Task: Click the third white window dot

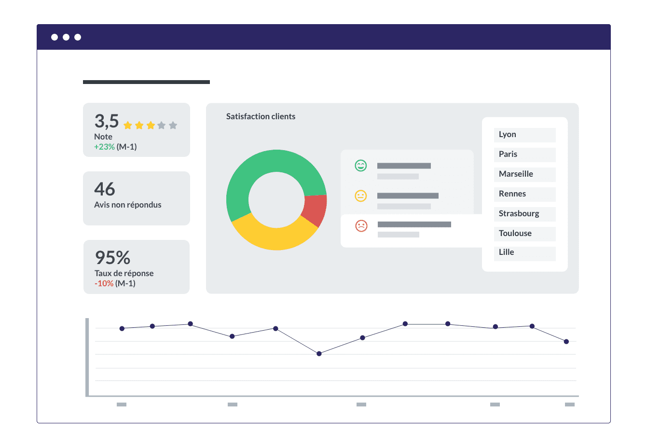Action: (78, 37)
